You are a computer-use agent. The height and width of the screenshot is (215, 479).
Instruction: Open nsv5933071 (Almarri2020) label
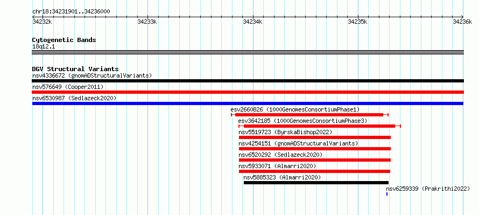(x=277, y=166)
